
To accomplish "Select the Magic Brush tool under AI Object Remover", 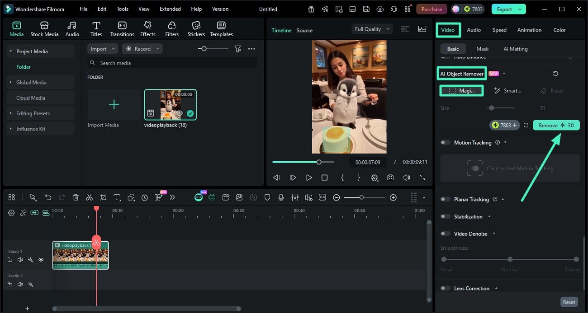I will click(461, 90).
